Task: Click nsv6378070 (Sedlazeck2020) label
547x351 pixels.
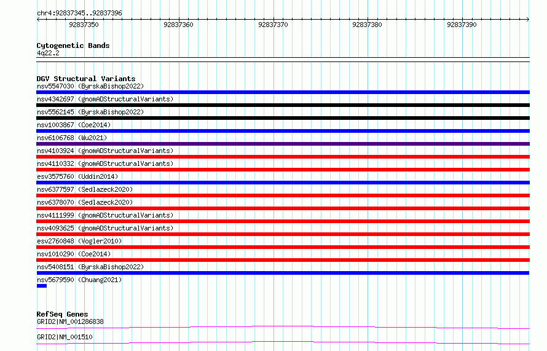Action: tap(85, 202)
